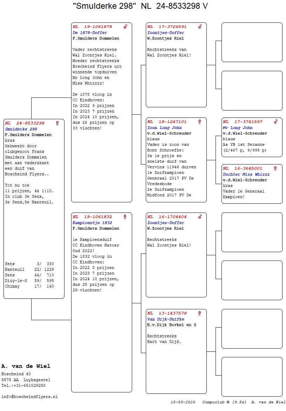Click the ring number NL 18-1247101
This screenshot has height=411, width=286.
pos(167,122)
